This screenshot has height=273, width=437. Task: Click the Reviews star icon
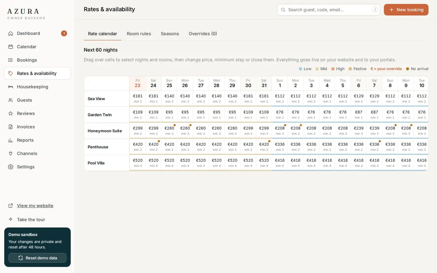click(x=11, y=114)
